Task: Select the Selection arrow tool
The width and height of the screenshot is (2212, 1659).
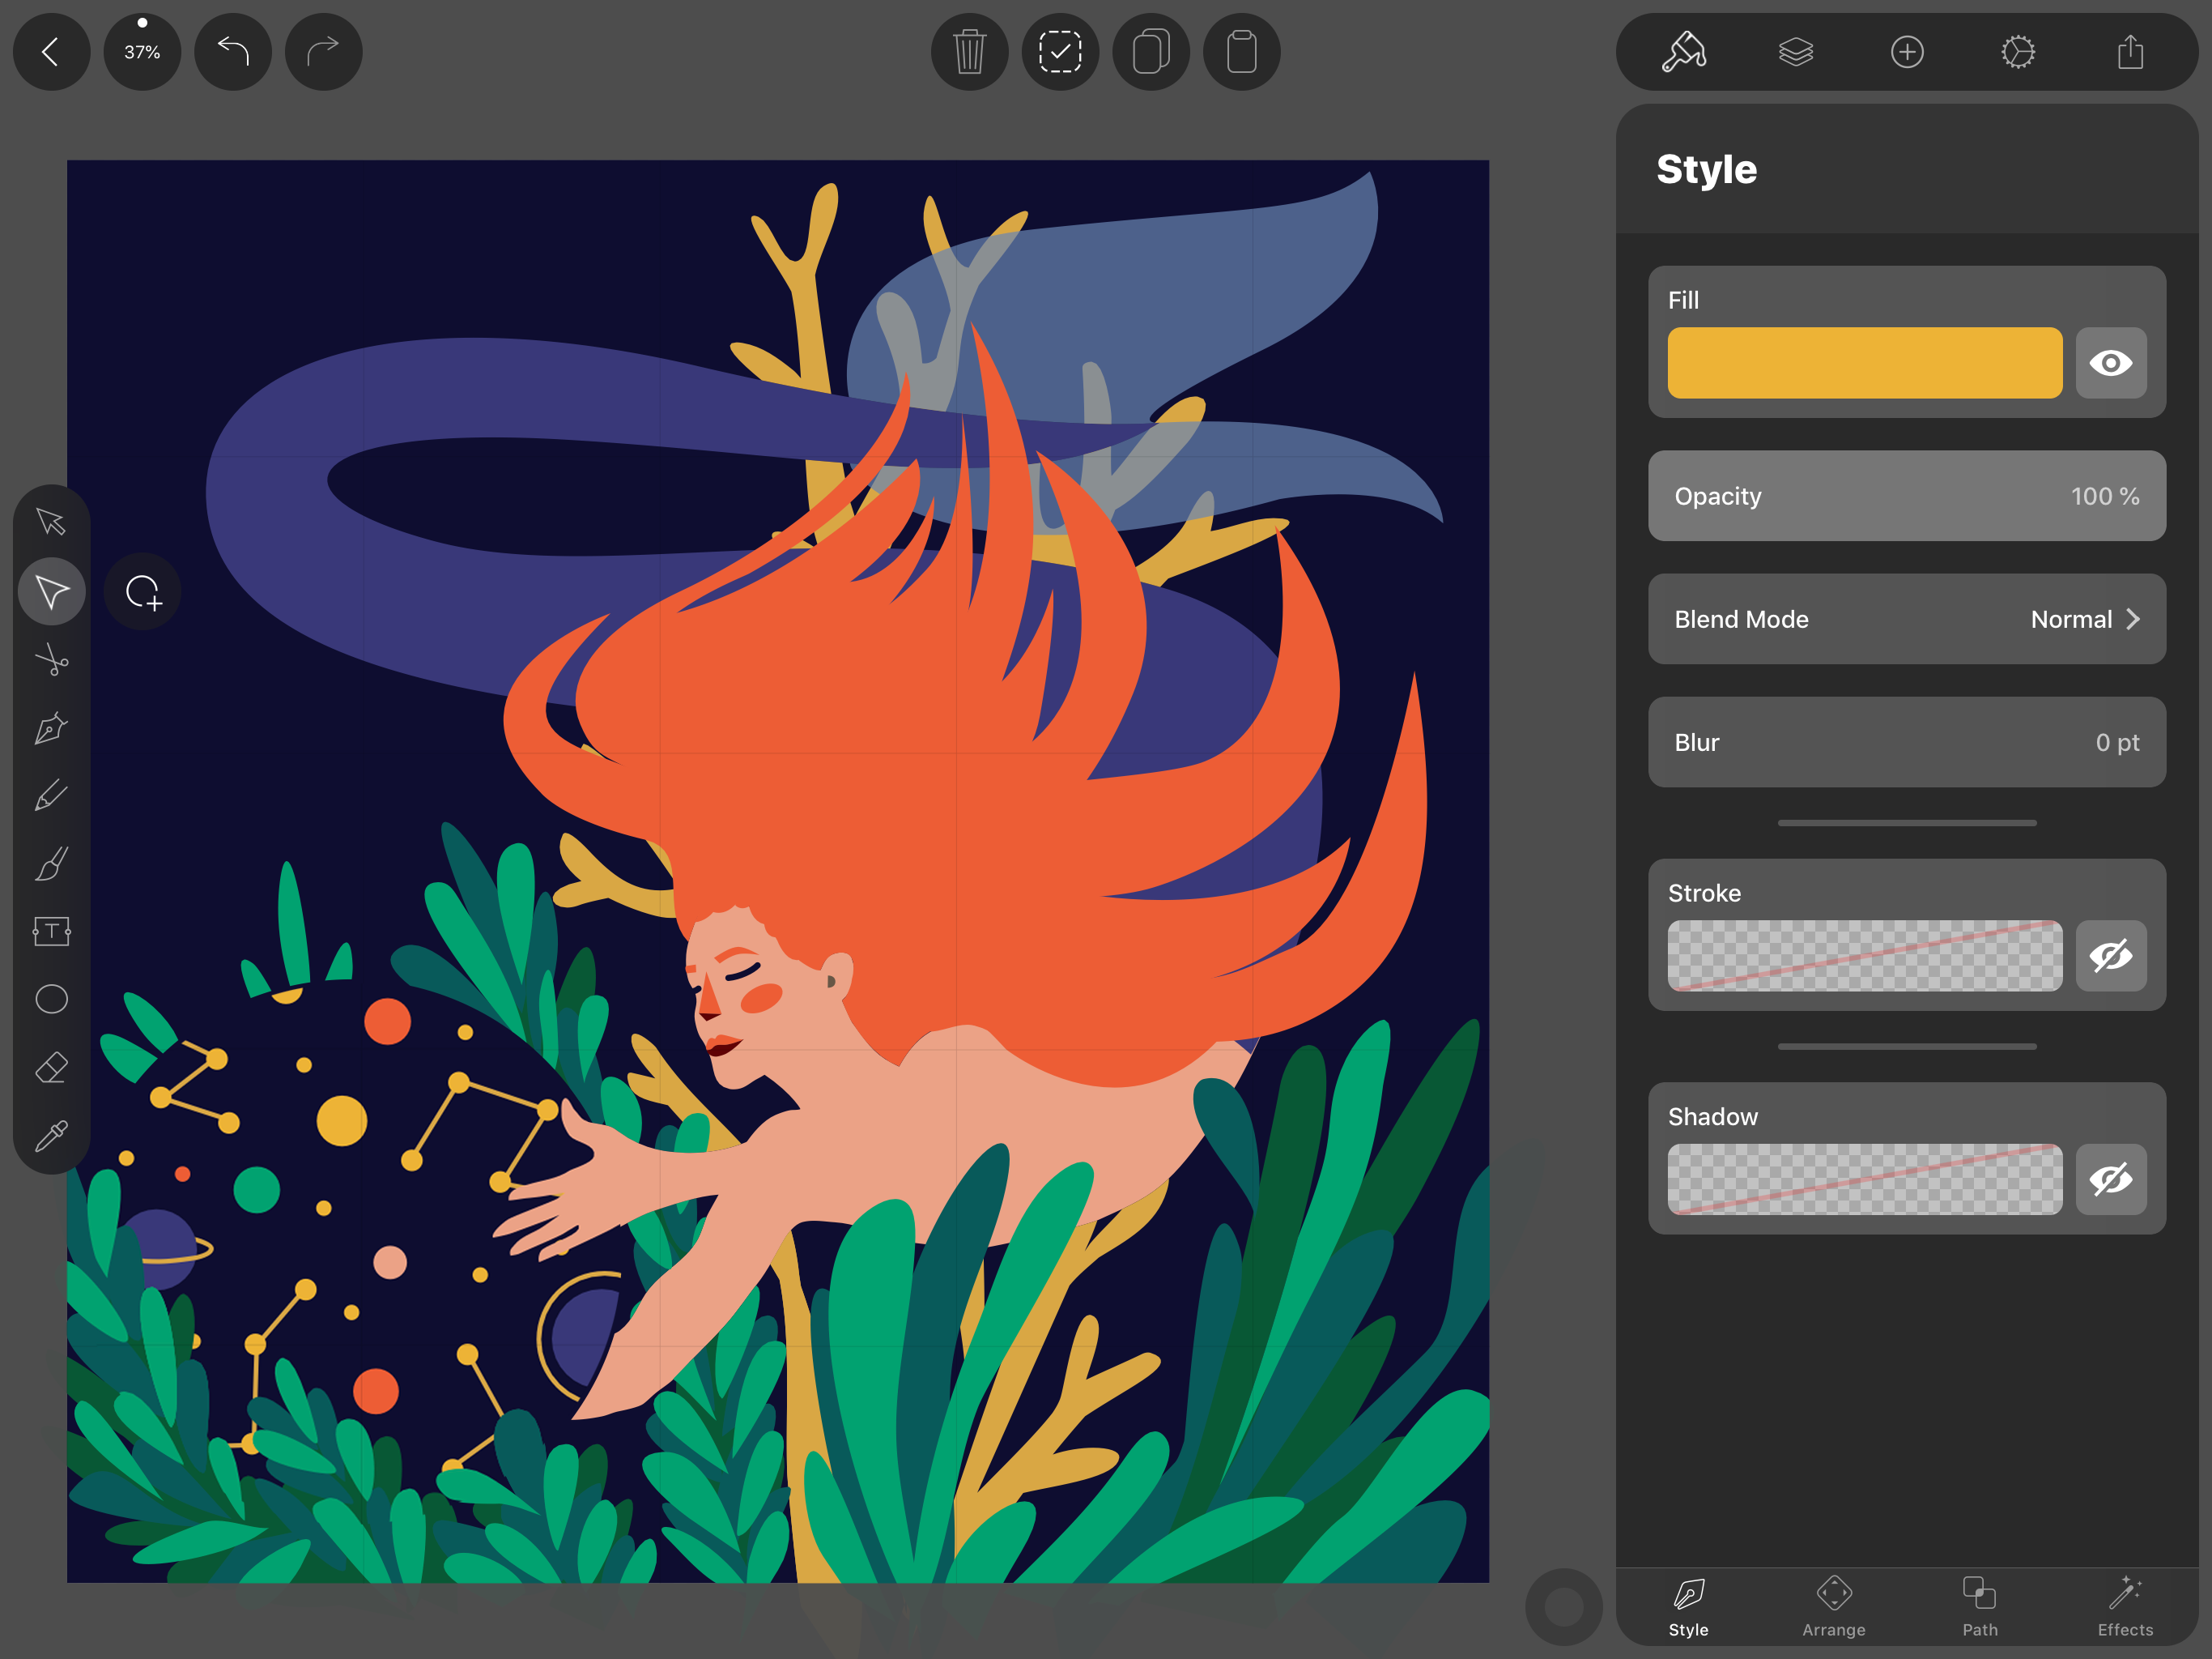Action: tap(51, 522)
